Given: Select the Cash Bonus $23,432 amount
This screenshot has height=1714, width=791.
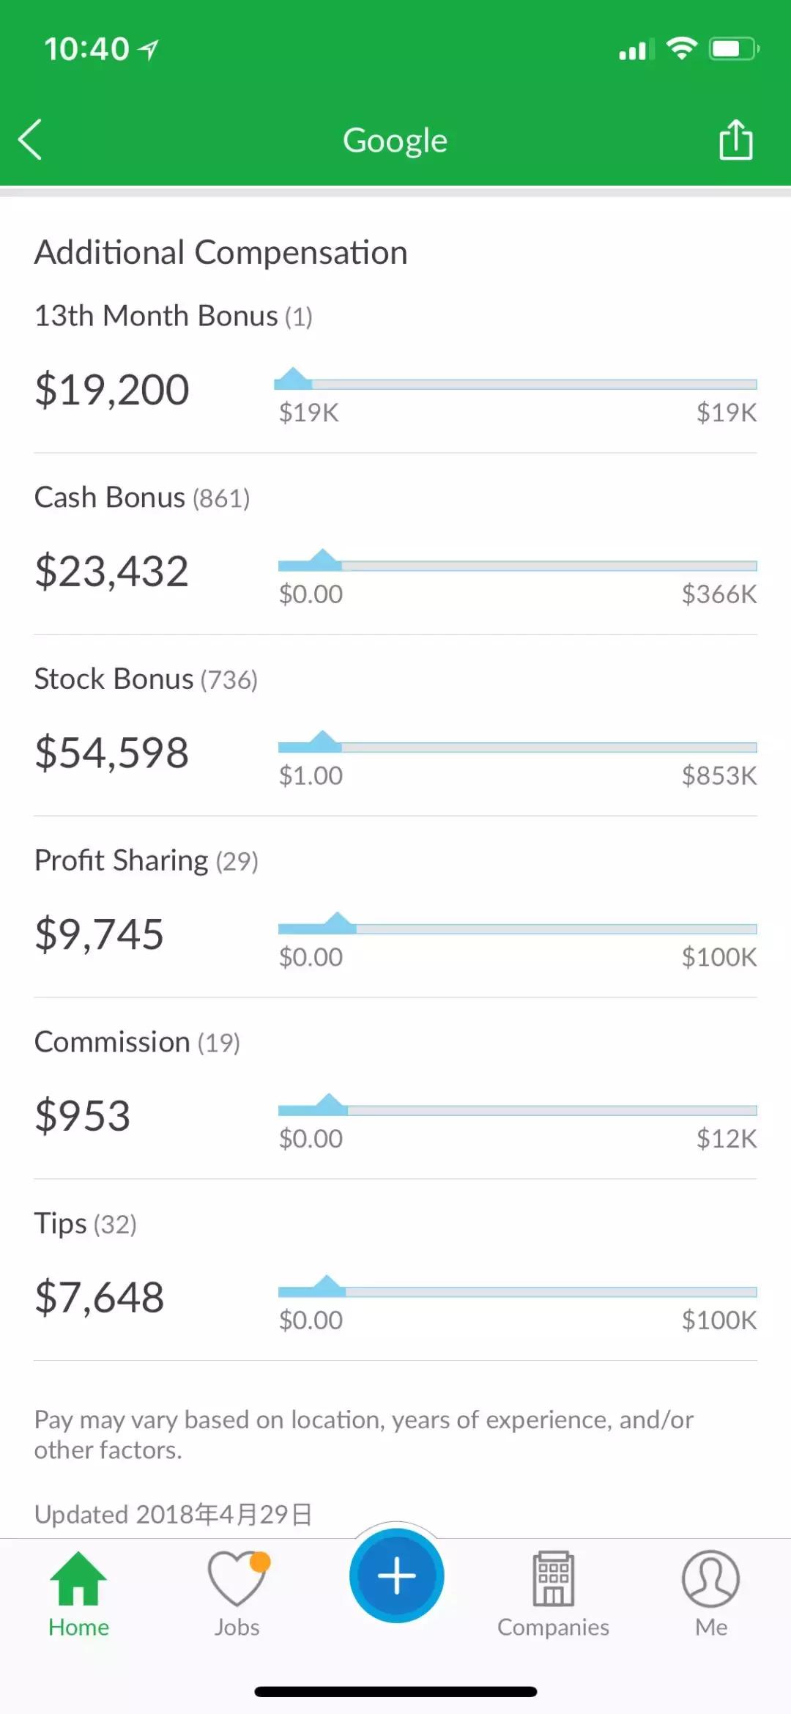Looking at the screenshot, I should click(x=112, y=572).
